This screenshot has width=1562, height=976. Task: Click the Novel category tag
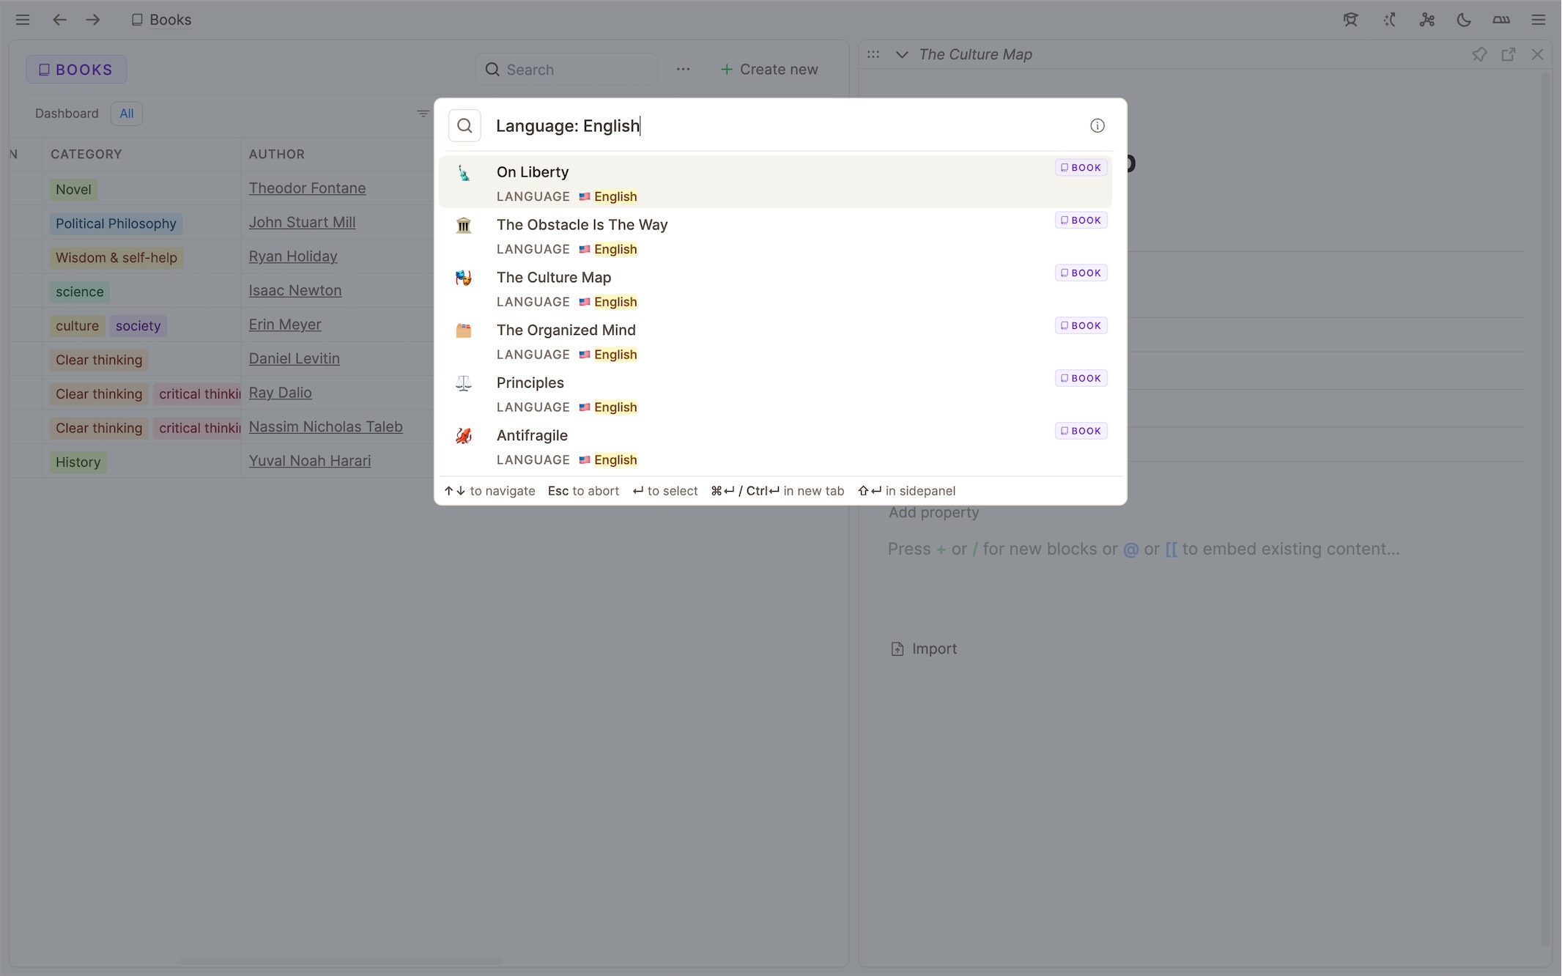73,190
